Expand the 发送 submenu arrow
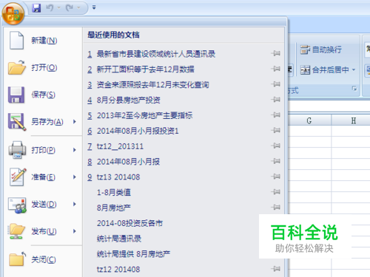The height and width of the screenshot is (277, 370). coord(75,204)
